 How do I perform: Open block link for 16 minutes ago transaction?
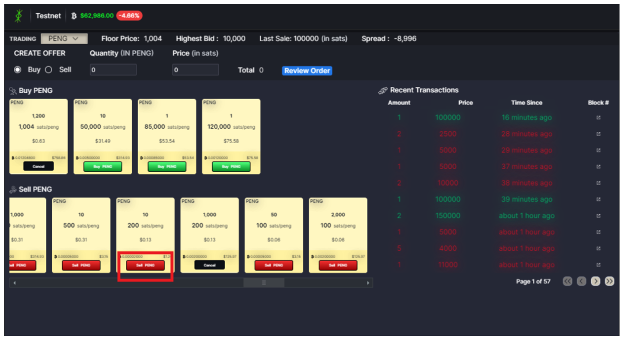pos(598,118)
